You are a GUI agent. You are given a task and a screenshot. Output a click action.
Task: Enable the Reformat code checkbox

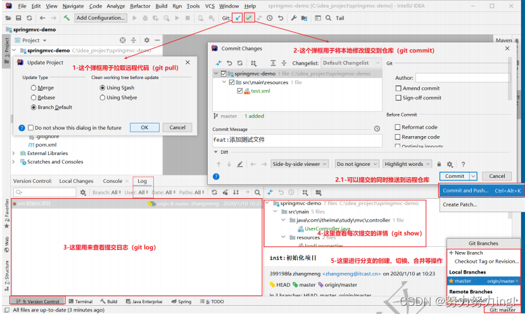click(x=398, y=127)
